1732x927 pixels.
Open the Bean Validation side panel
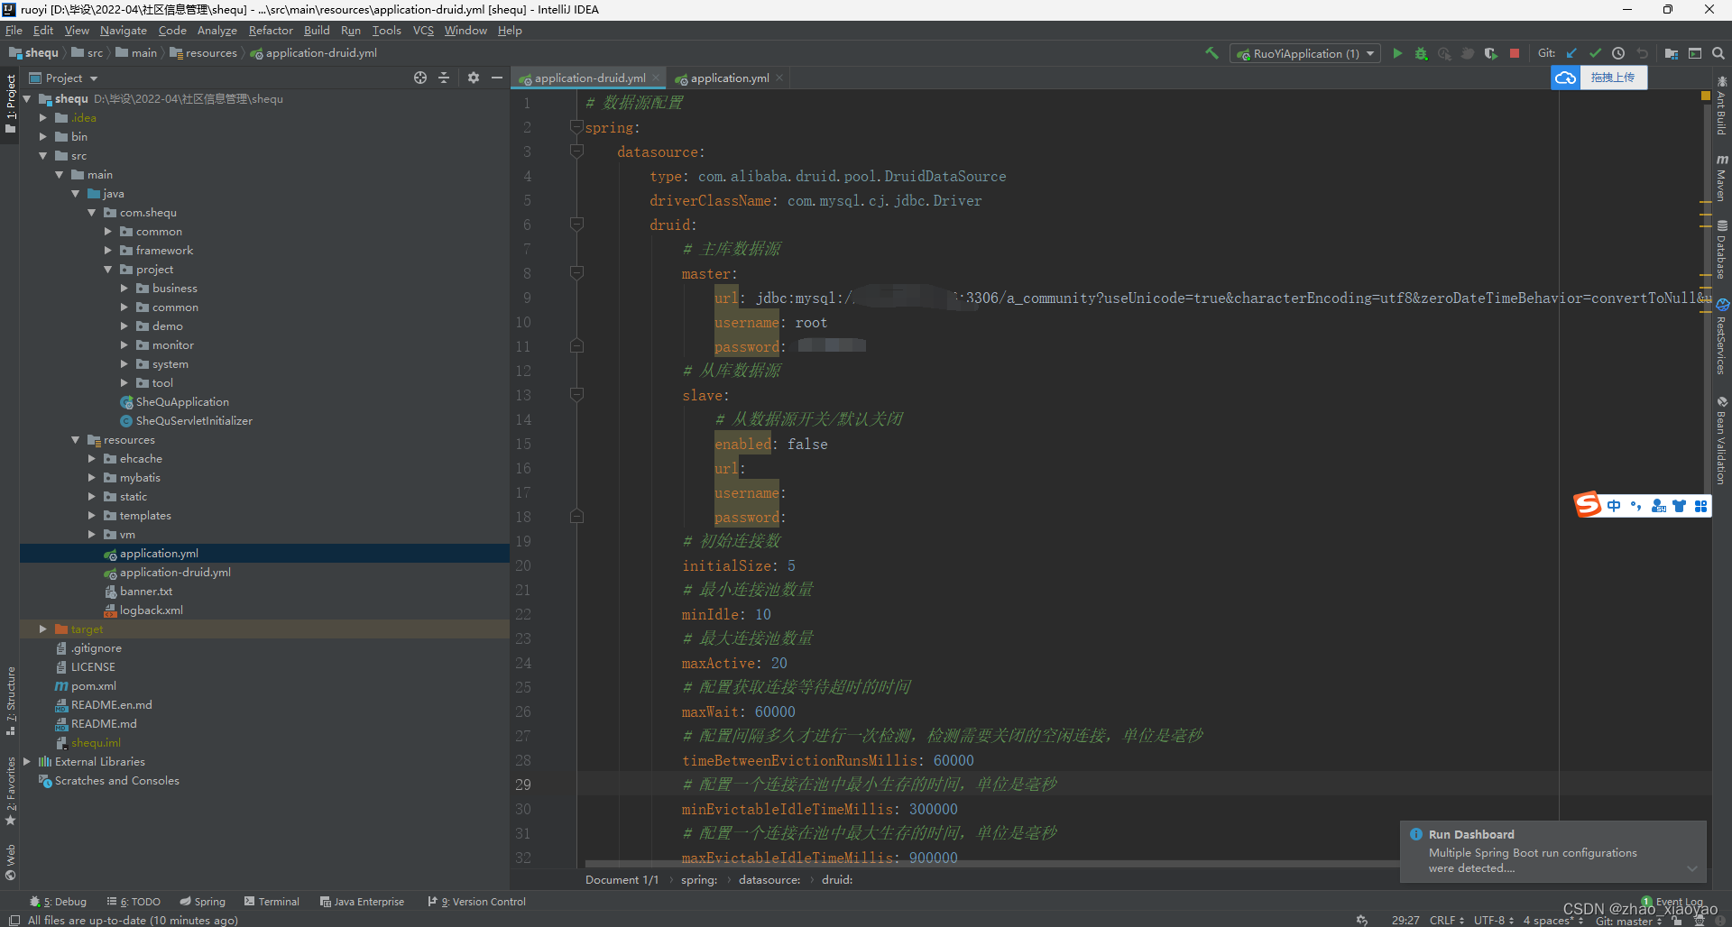[x=1721, y=441]
